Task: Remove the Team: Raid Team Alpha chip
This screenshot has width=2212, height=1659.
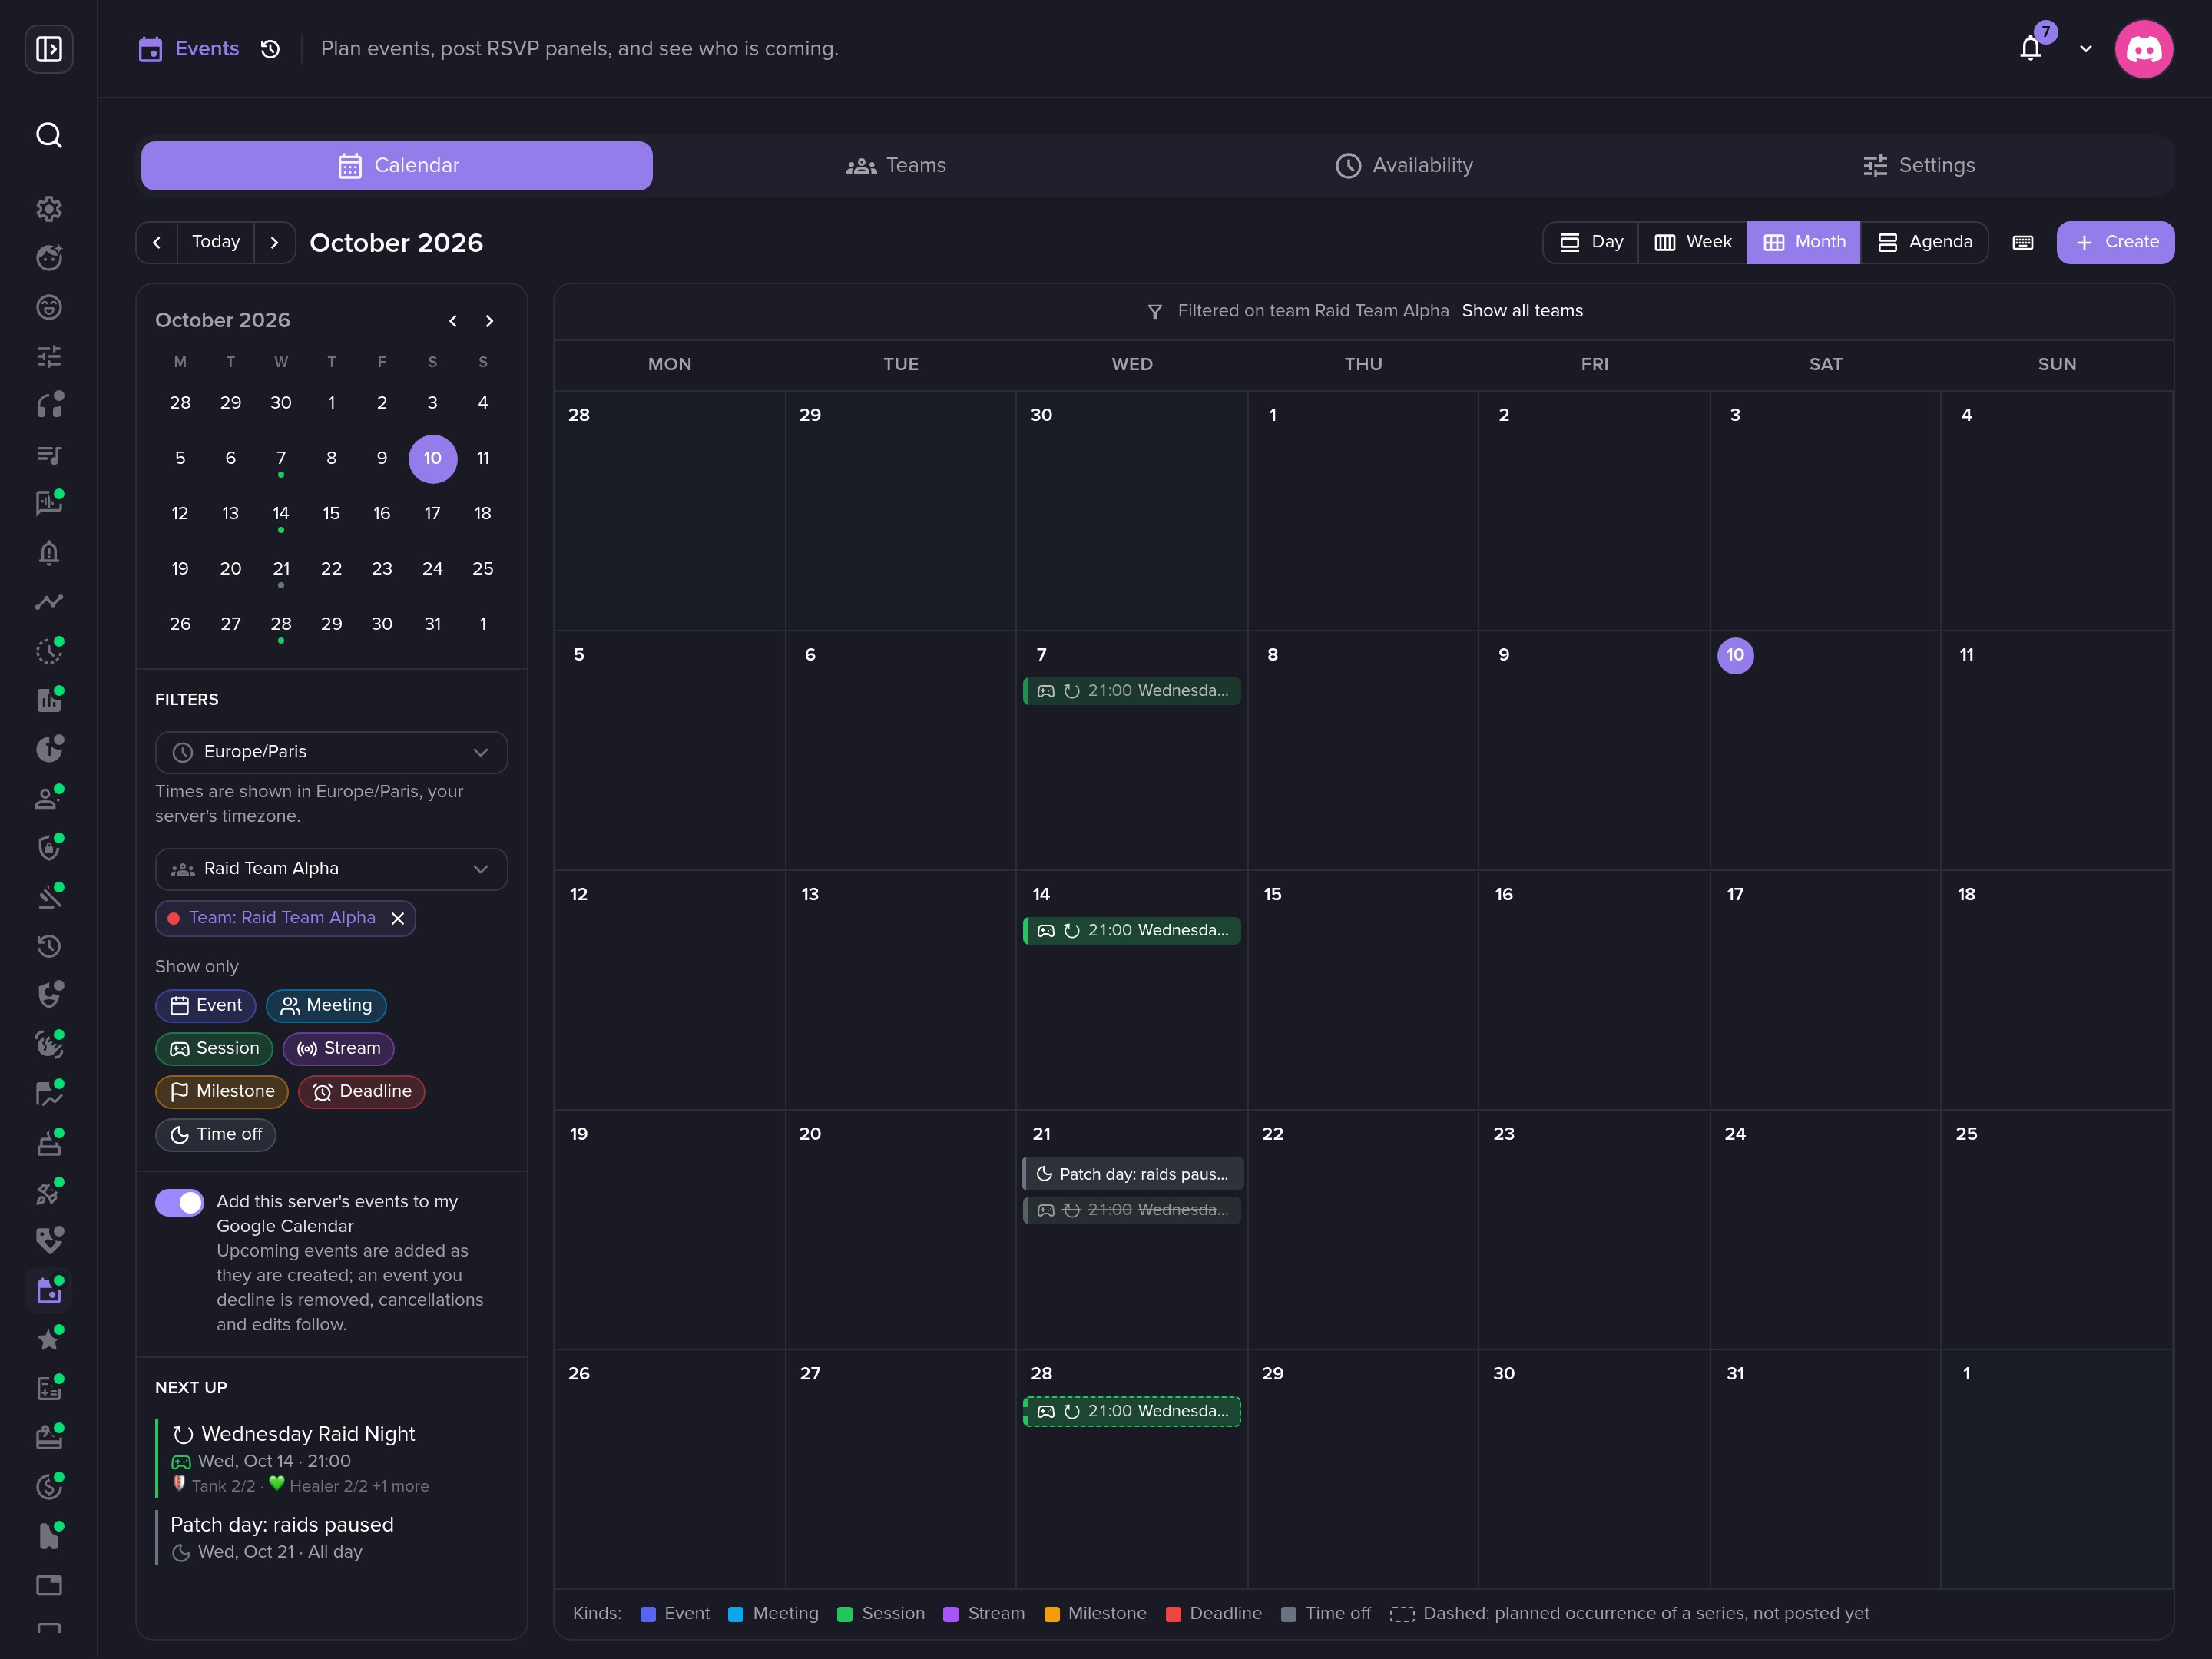Action: coord(398,918)
